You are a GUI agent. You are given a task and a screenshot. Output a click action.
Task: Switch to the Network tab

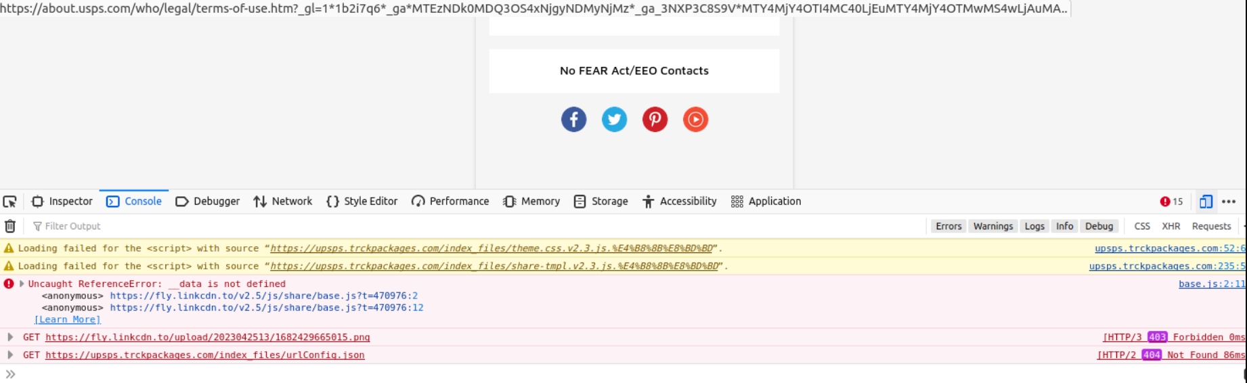click(283, 202)
